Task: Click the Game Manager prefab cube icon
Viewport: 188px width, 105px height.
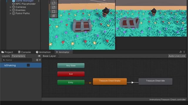Action: 14,1
